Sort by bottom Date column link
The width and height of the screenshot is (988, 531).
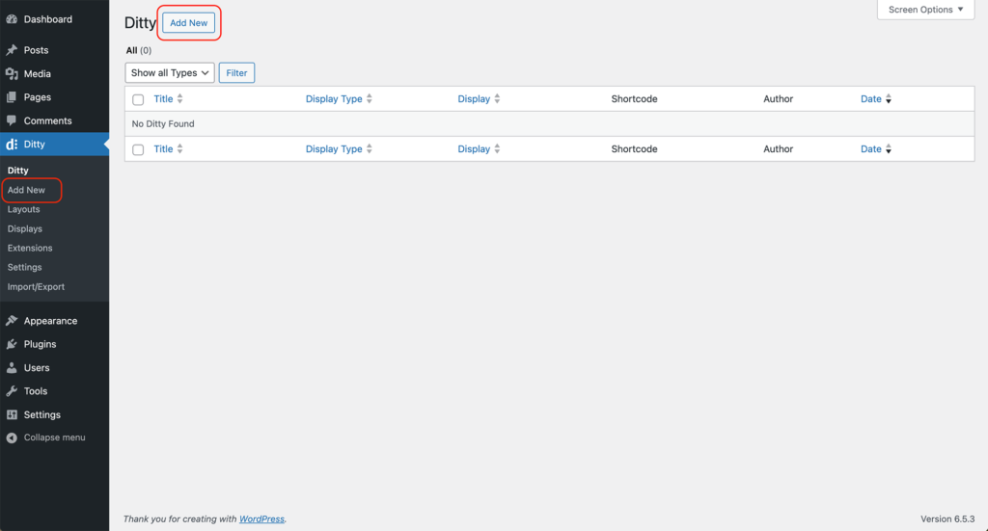[x=871, y=149]
